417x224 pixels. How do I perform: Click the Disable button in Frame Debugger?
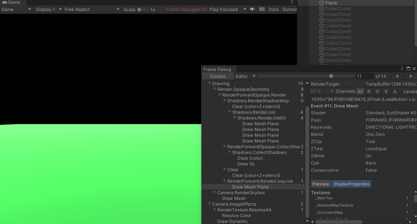click(218, 76)
